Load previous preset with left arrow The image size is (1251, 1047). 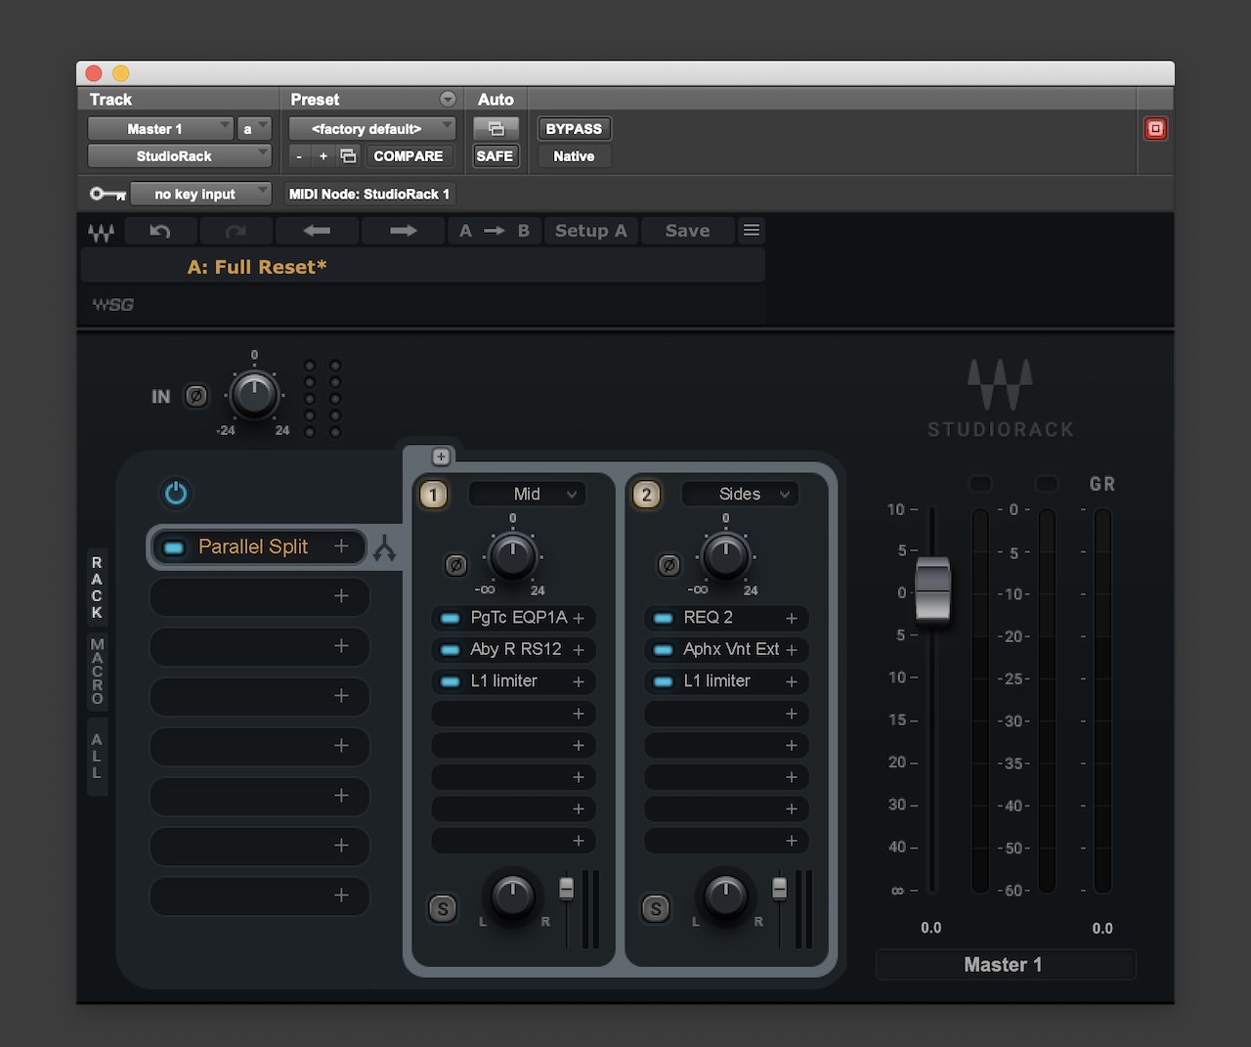317,231
